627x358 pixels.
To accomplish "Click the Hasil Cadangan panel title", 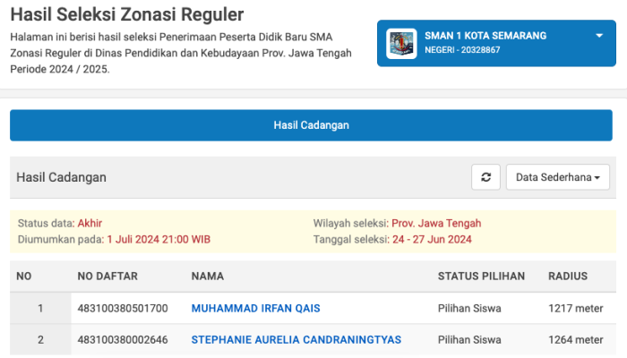I will click(61, 177).
